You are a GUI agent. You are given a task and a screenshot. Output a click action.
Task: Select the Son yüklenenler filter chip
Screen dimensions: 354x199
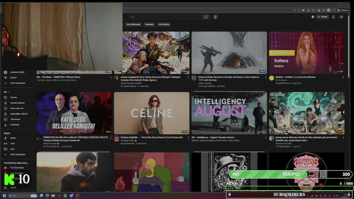click(133, 24)
